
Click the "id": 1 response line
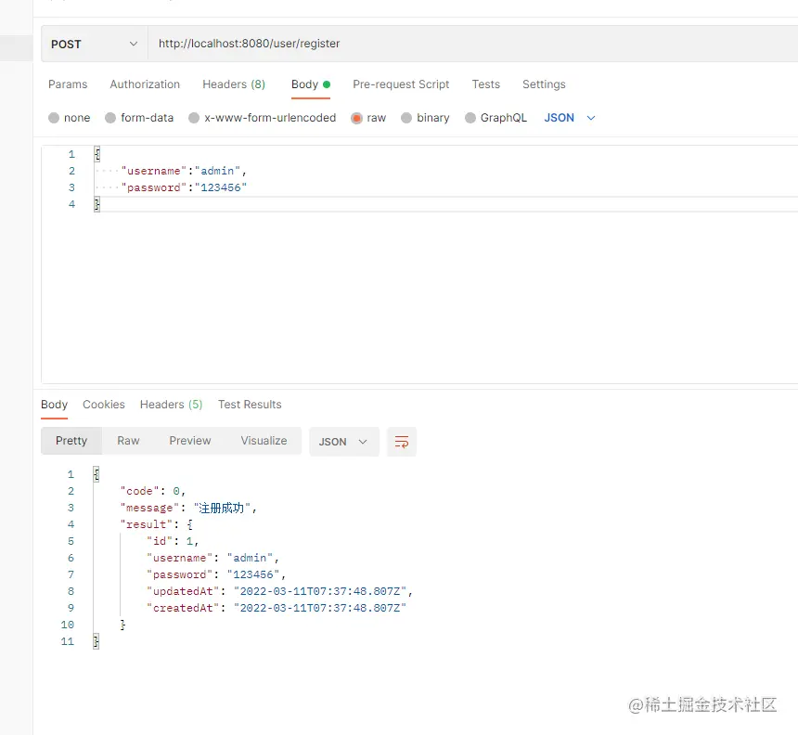(173, 541)
